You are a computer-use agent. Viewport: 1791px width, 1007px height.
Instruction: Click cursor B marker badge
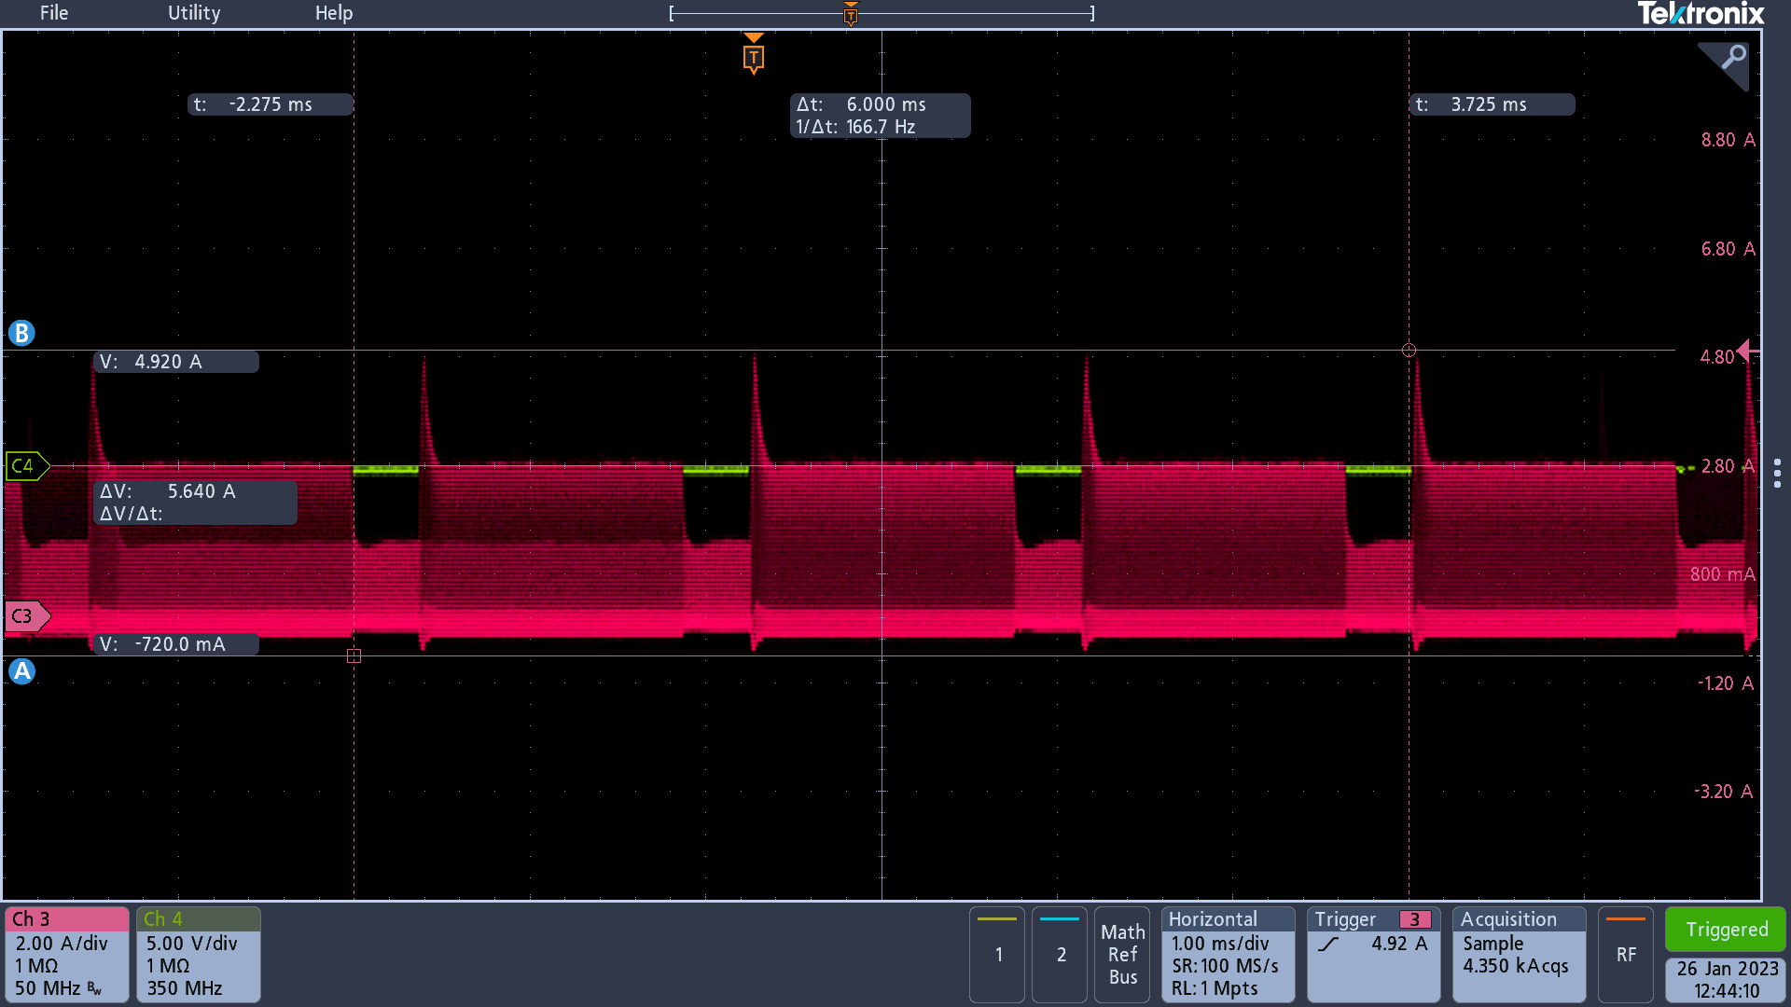21,333
